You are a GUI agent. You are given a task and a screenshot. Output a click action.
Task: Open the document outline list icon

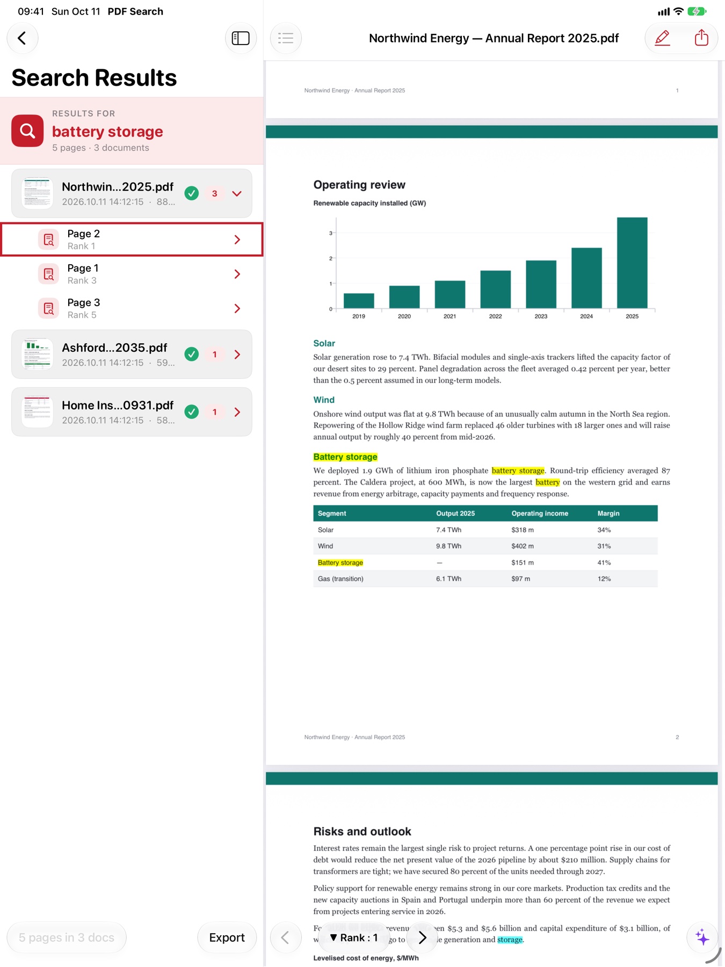pos(286,38)
